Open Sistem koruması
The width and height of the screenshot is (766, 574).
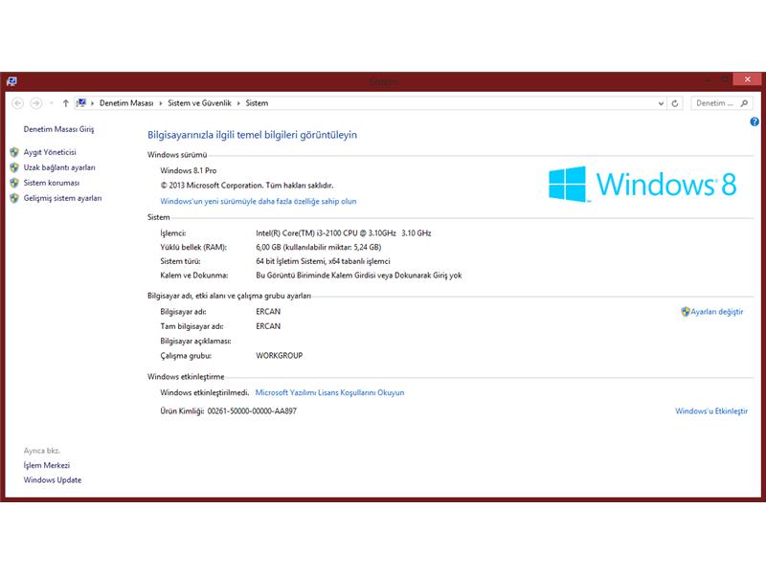(52, 183)
